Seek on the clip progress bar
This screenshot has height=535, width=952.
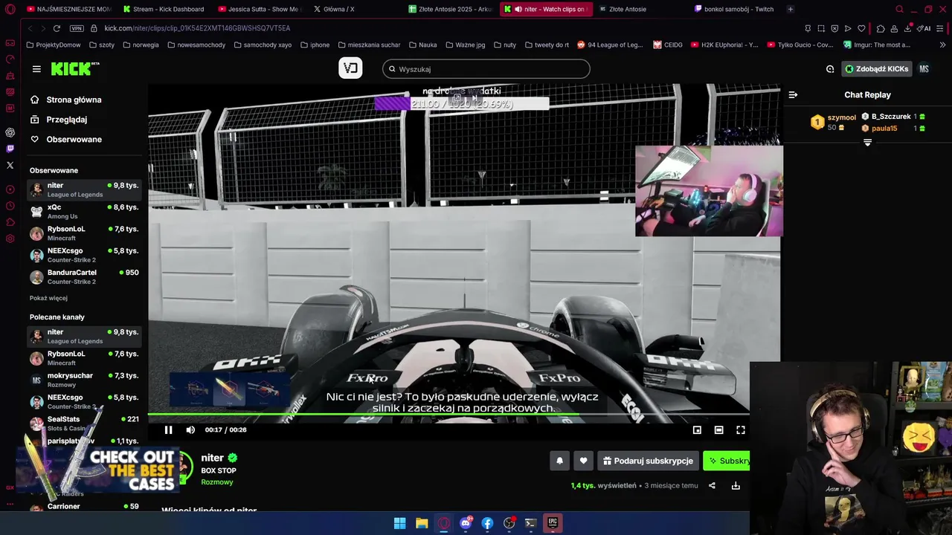coord(448,415)
